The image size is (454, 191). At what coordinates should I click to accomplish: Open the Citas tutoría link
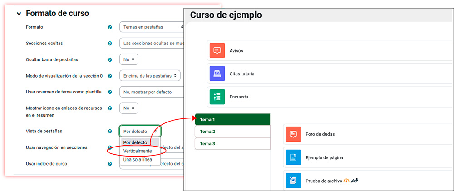coord(242,74)
